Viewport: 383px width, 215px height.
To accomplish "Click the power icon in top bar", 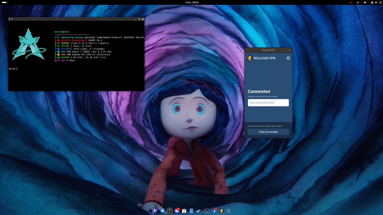I will pos(380,2).
